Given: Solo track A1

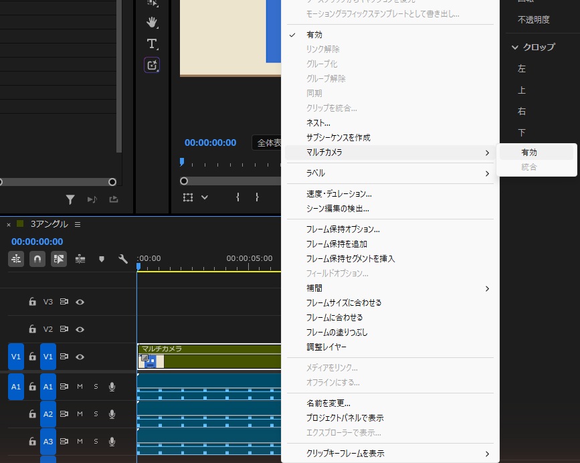Looking at the screenshot, I should click(96, 387).
